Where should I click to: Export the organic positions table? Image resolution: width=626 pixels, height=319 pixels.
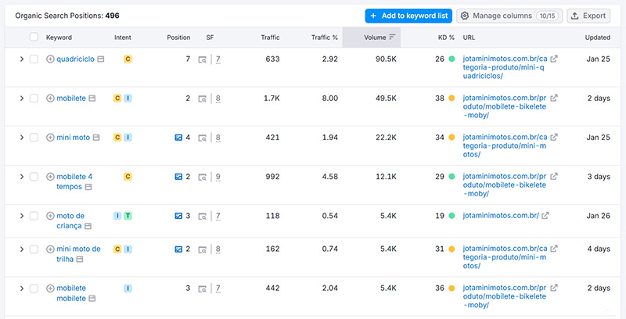588,16
